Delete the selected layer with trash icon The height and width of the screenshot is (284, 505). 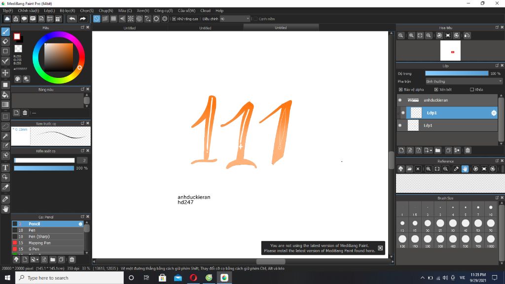[468, 150]
